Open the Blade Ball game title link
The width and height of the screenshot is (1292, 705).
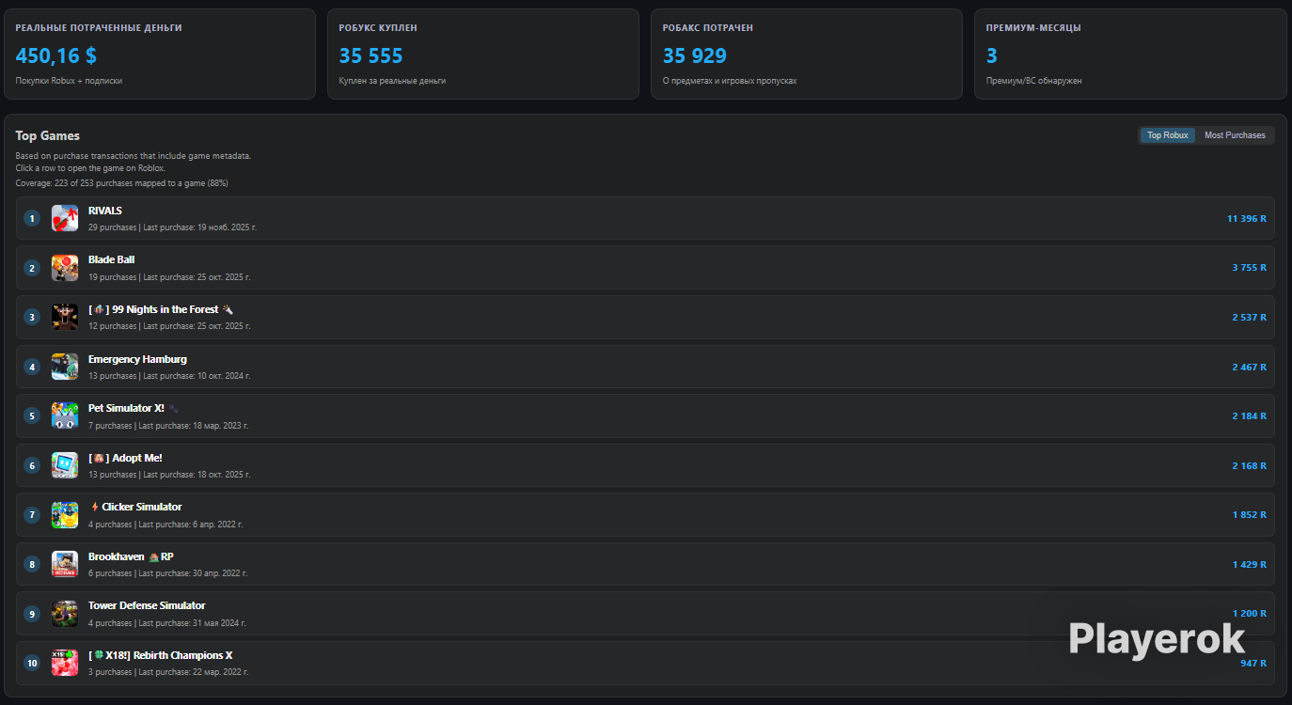(x=112, y=259)
